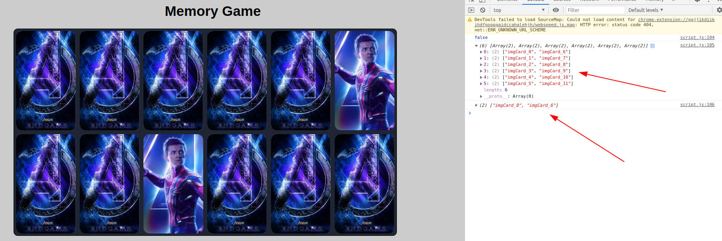Flip the third face-down card in top row
This screenshot has height=241, width=722.
click(173, 81)
